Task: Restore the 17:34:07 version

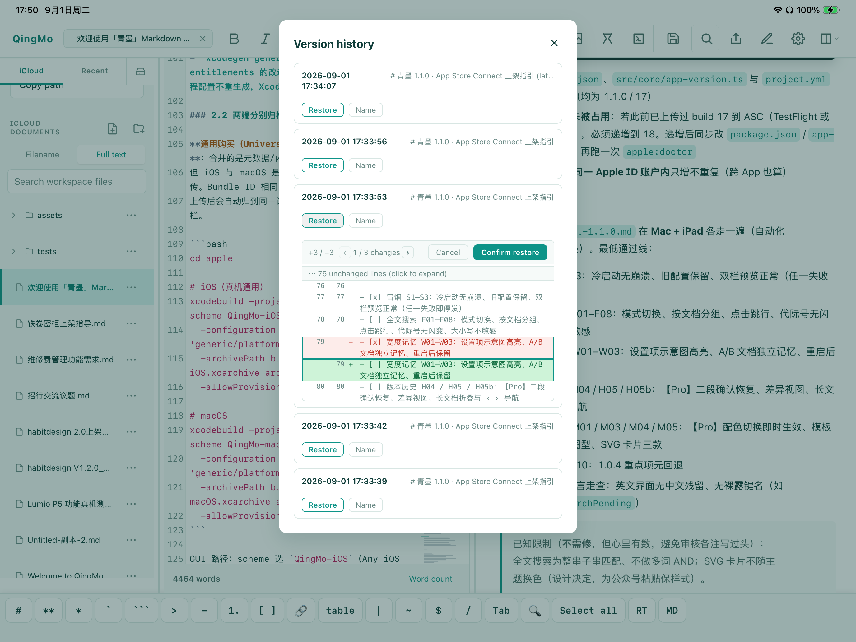Action: (x=322, y=110)
